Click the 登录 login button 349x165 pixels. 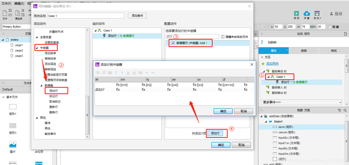[336, 14]
